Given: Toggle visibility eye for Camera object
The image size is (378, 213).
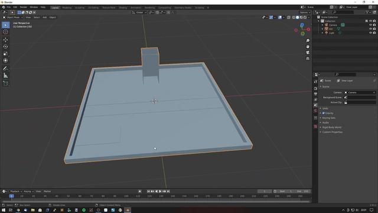Looking at the screenshot, I should (370, 25).
